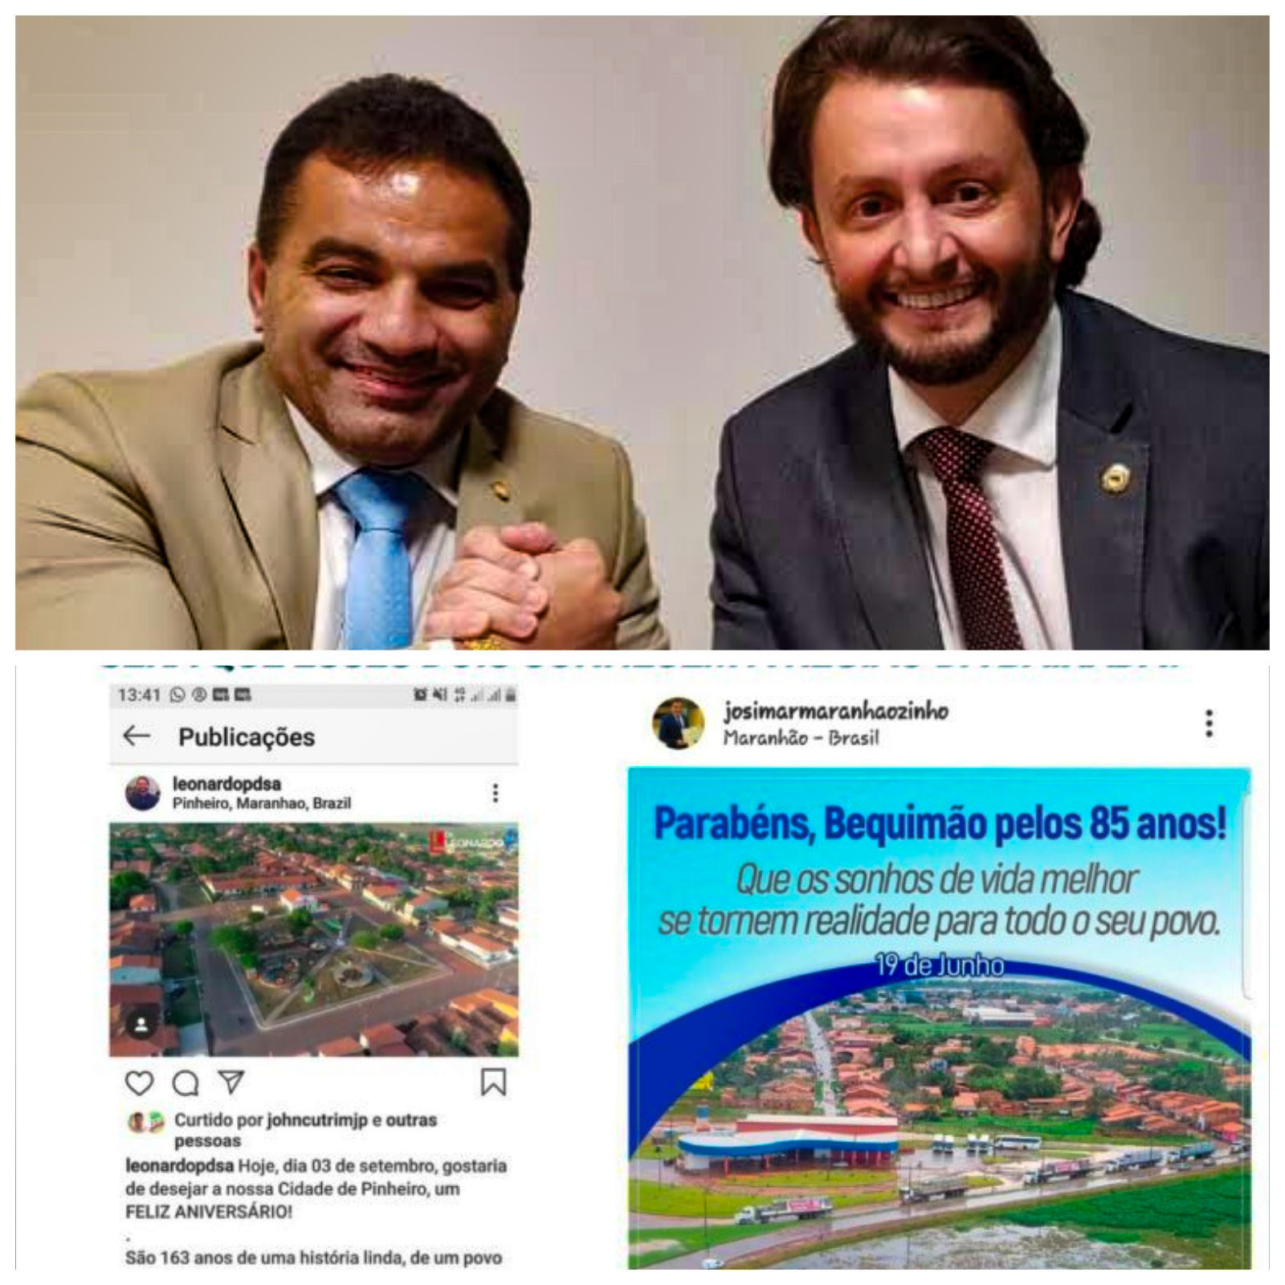Save the post with bookmark icon
This screenshot has width=1285, height=1285.
click(493, 1082)
